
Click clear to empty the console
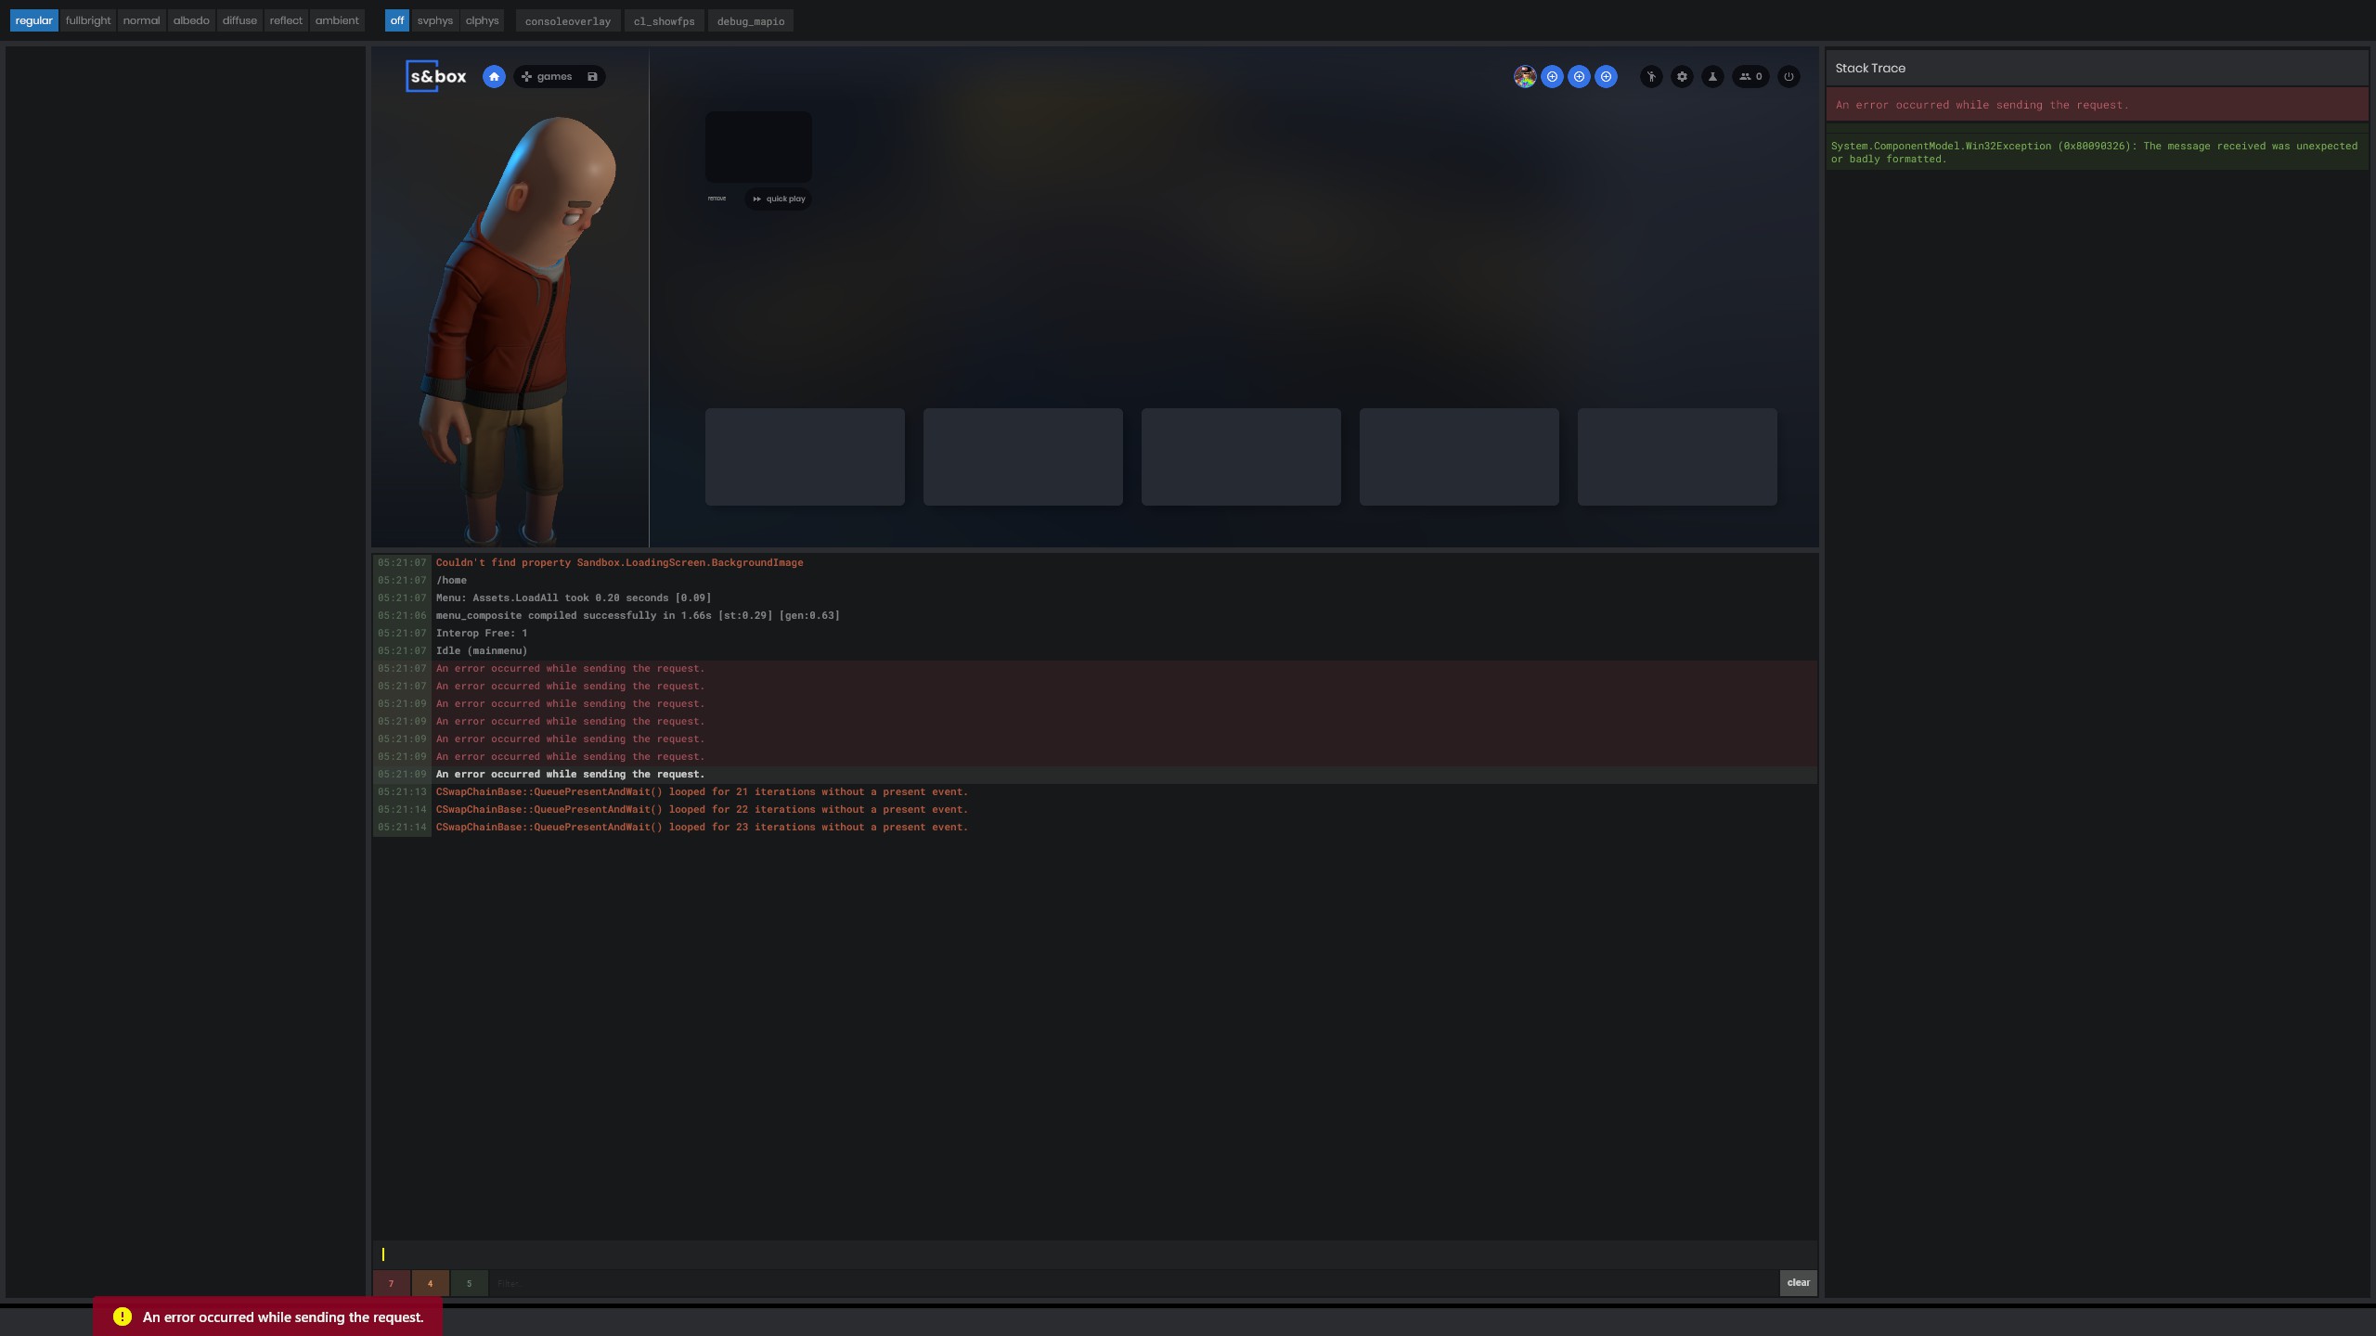pyautogui.click(x=1798, y=1282)
